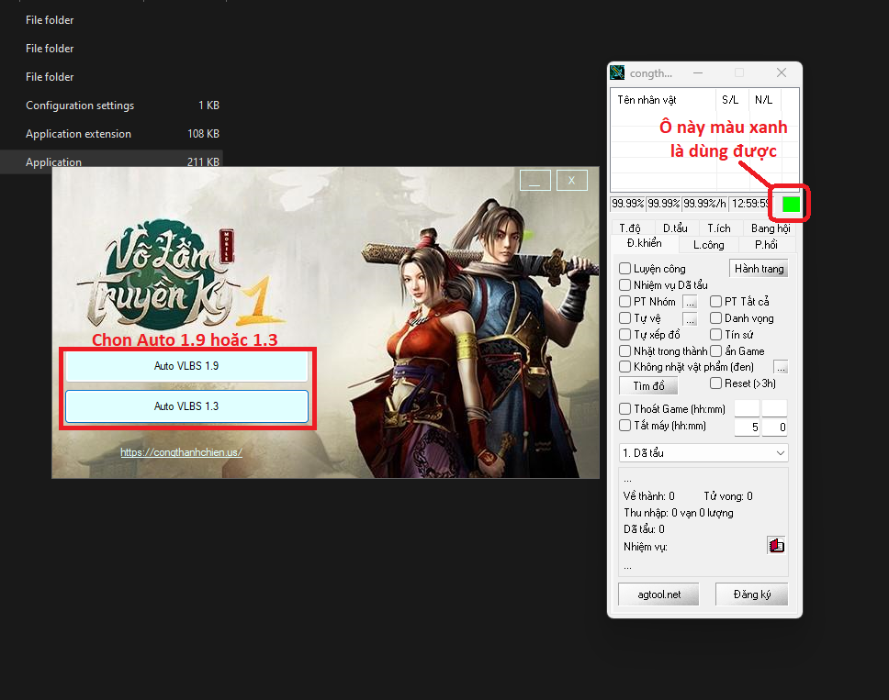
Task: Open the ellipsis options next to Tự vệ
Action: click(690, 318)
